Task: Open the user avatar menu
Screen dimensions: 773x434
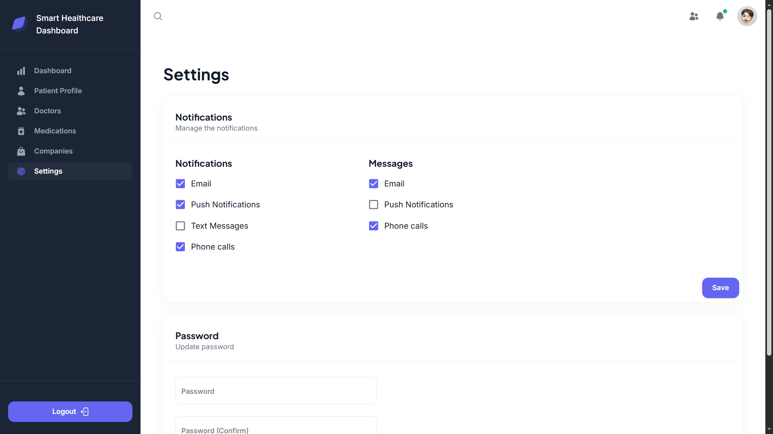Action: pyautogui.click(x=747, y=16)
